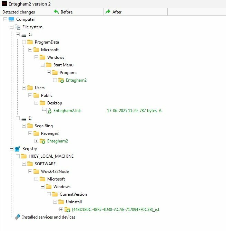The image size is (226, 231).
Task: Click the '17-06-2025 11:29, 787 bytes, A' details
Action: 134,111
